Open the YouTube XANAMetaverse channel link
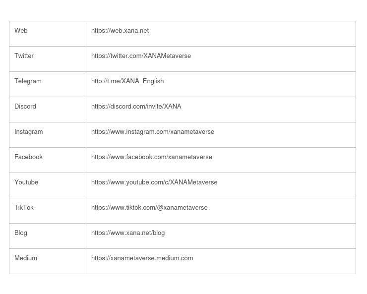 (154, 182)
